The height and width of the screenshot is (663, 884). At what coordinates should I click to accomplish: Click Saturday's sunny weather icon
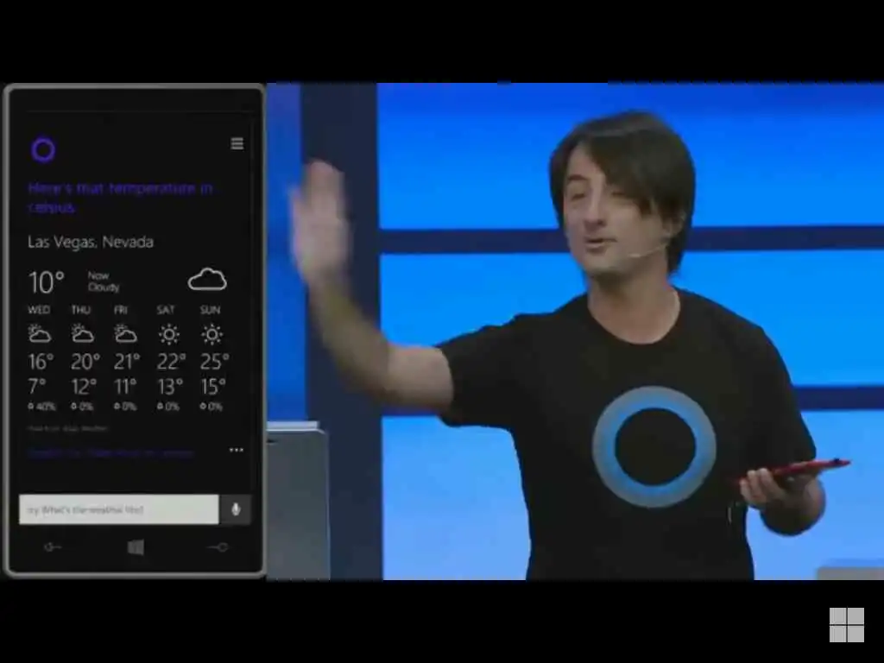pos(168,334)
